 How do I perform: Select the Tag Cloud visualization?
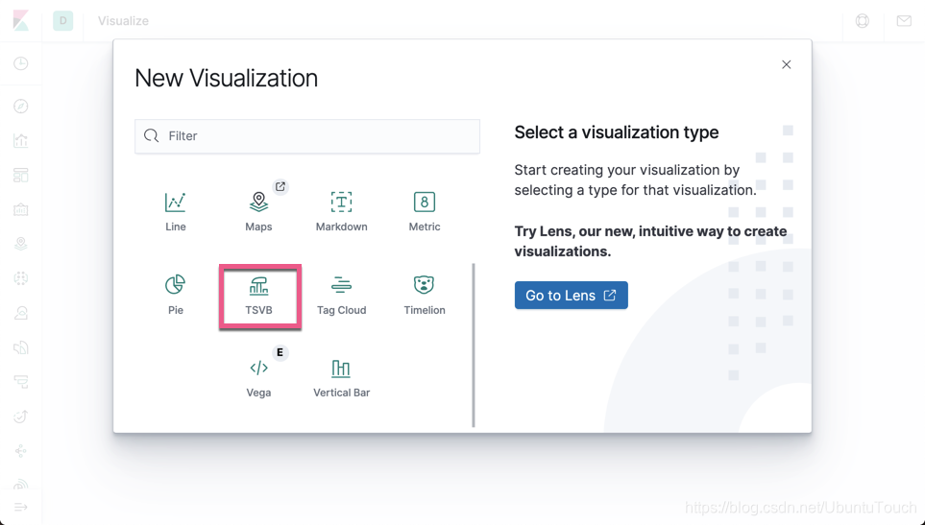coord(341,295)
